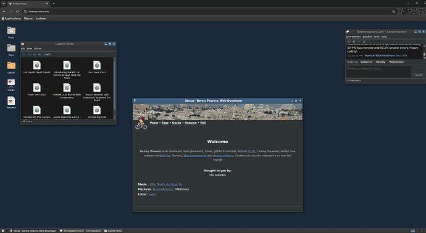The height and width of the screenshot is (233, 426).
Task: Open the System panel menu
Action: tap(41, 18)
